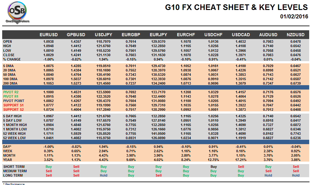Image resolution: width=312 pixels, height=185 pixels.
Task: Click the NZDUSD column header
Action: (295, 35)
